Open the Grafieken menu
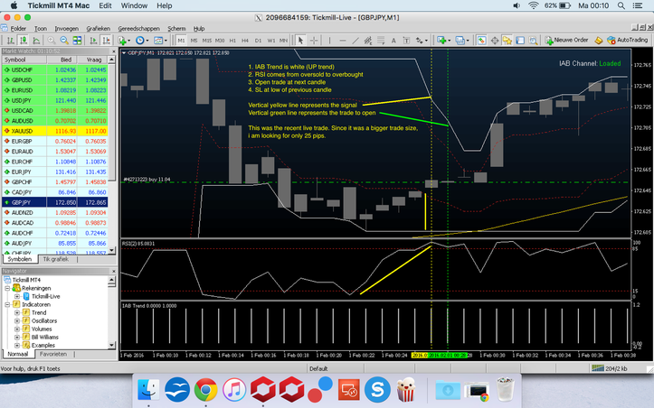Screen dimensions: 654x408 click(x=99, y=28)
